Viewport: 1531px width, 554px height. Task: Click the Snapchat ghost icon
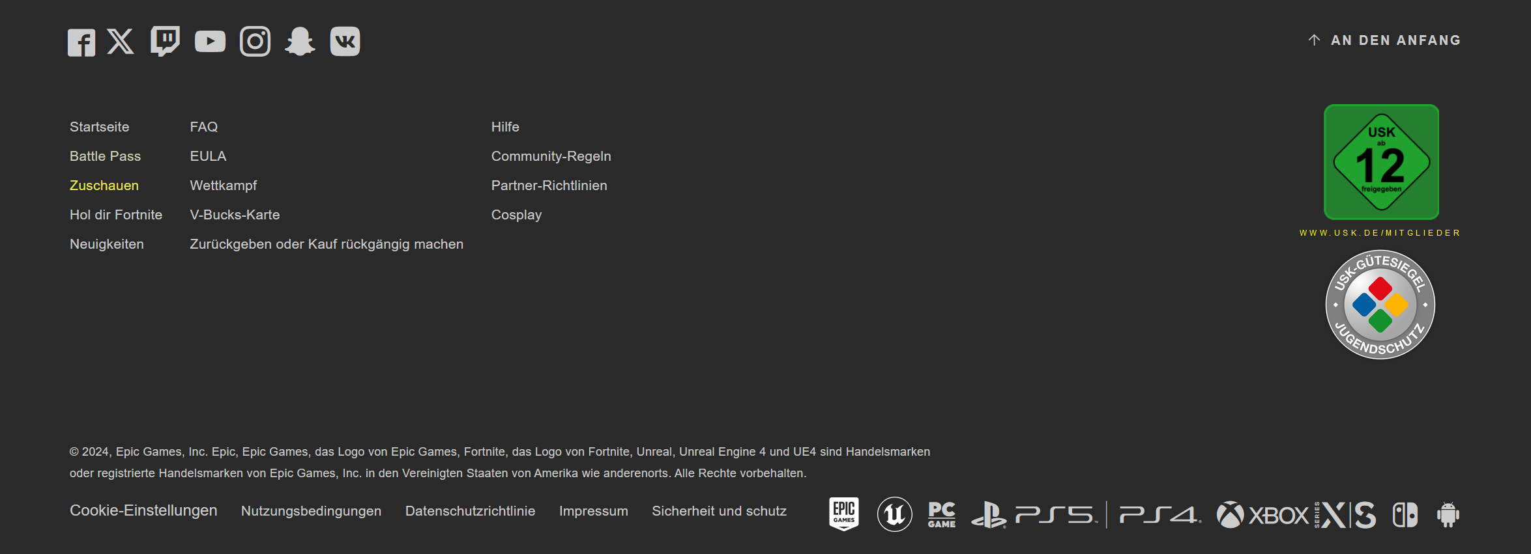tap(300, 42)
